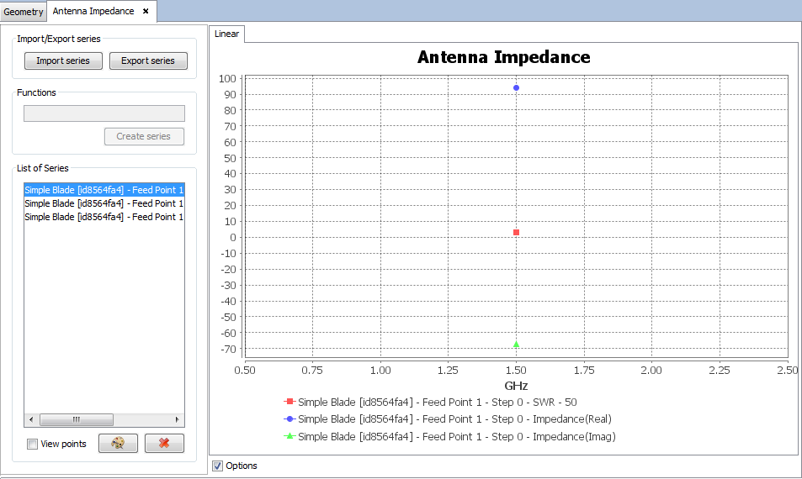Click the red X delete series button
The image size is (802, 479).
click(x=164, y=444)
